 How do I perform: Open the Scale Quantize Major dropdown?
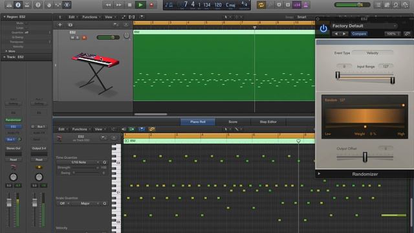tap(87, 203)
